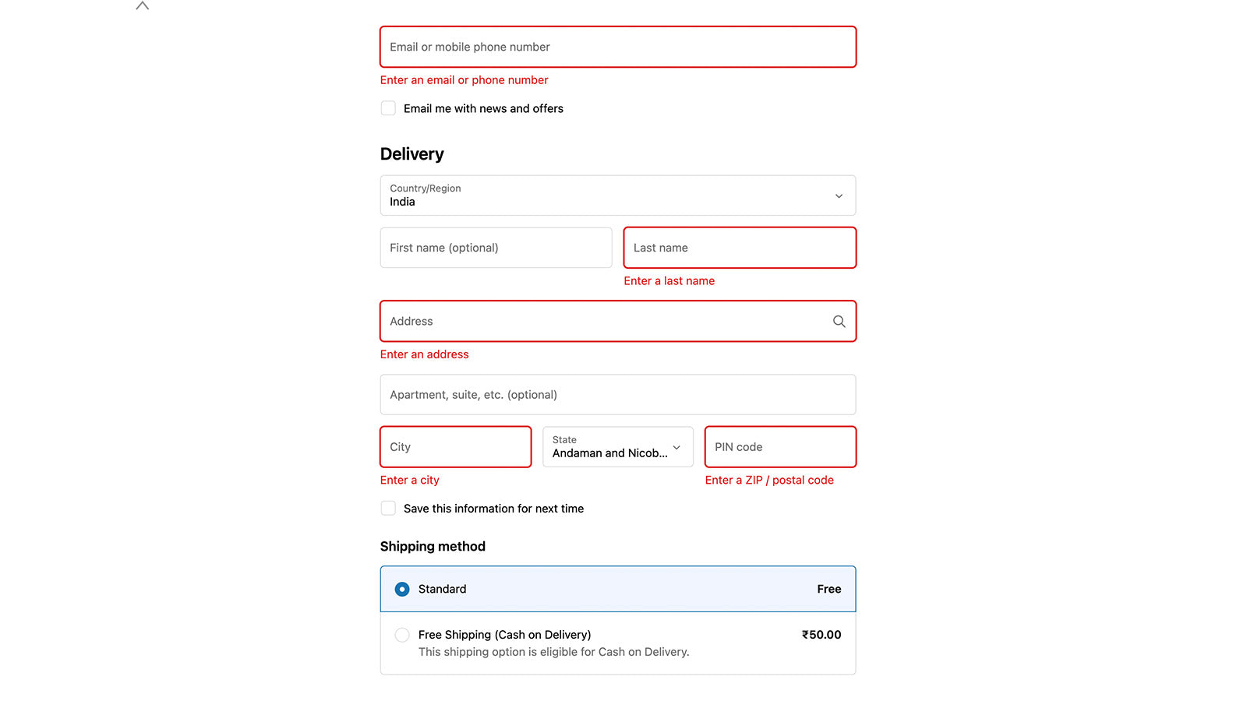This screenshot has width=1247, height=701.
Task: Click the collapse chevron at top left
Action: coord(142,5)
